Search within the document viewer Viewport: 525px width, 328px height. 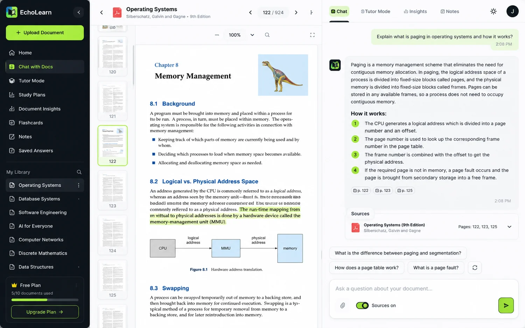(x=267, y=35)
